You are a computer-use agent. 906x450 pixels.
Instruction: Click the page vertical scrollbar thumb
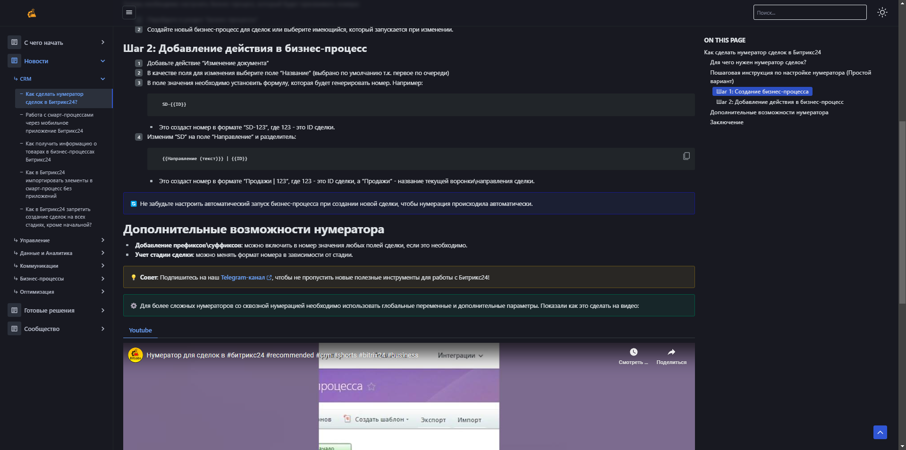(x=902, y=212)
